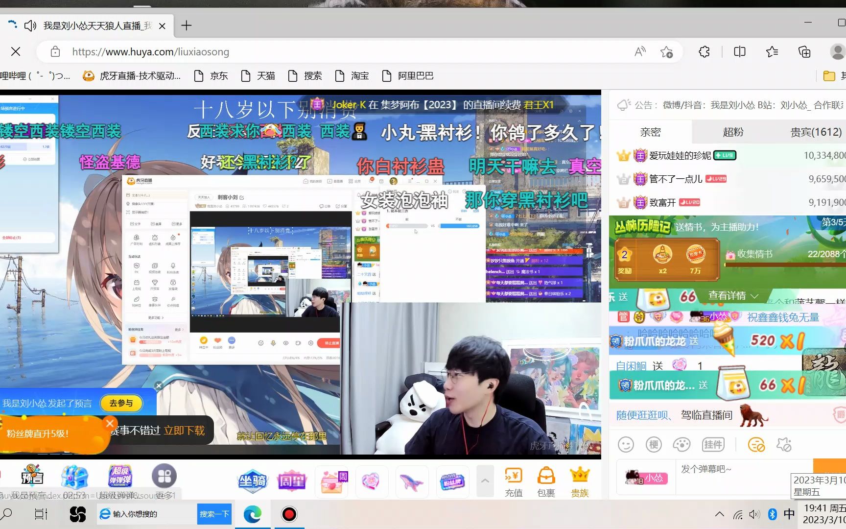Open the 虎牙直播-技术驱动 bookmark
This screenshot has width=846, height=529.
pos(132,76)
